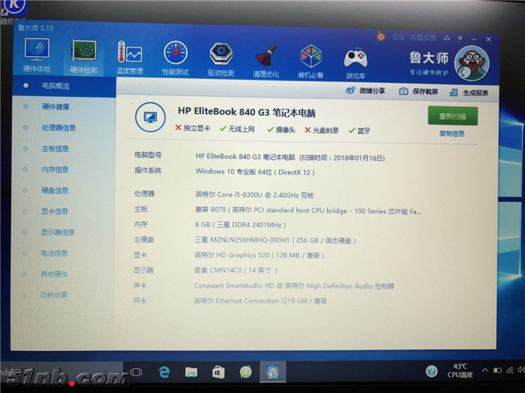The image size is (525, 393).
Task: Click the green 重新扫描 rescan button
Action: click(x=453, y=116)
